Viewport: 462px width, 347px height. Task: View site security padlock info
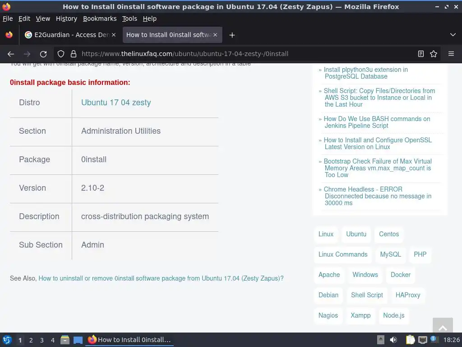point(74,54)
